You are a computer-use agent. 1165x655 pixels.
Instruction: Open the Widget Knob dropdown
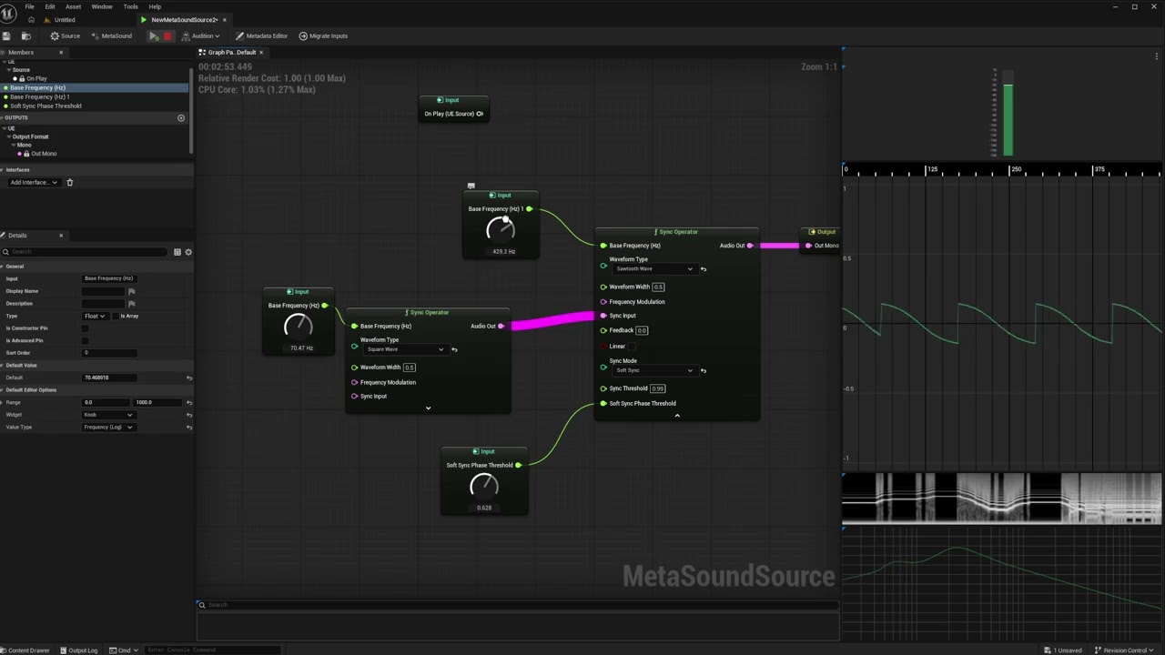tap(108, 415)
